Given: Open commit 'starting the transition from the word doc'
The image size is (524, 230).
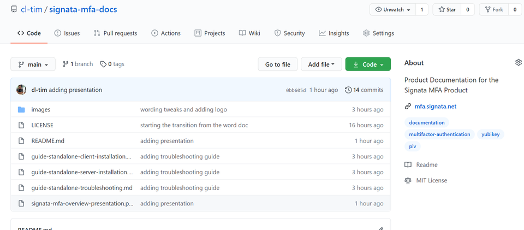Looking at the screenshot, I should coord(194,125).
